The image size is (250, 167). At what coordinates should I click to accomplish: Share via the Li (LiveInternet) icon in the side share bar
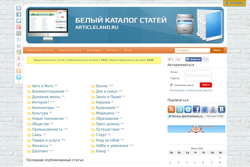tap(19, 46)
